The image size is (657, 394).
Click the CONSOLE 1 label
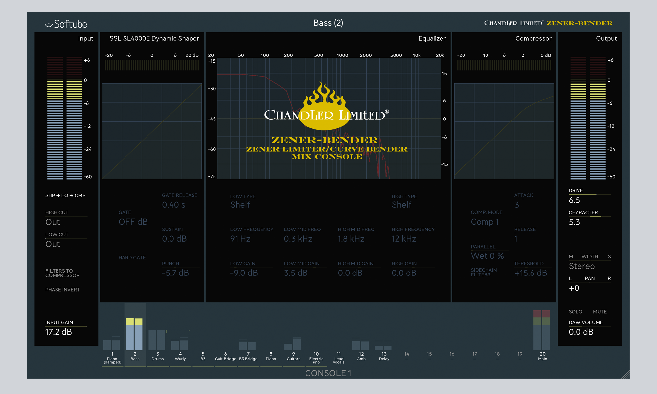pos(328,373)
